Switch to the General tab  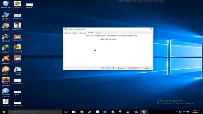[68, 33]
